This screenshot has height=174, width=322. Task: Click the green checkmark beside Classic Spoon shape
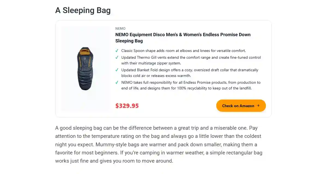[x=117, y=51]
